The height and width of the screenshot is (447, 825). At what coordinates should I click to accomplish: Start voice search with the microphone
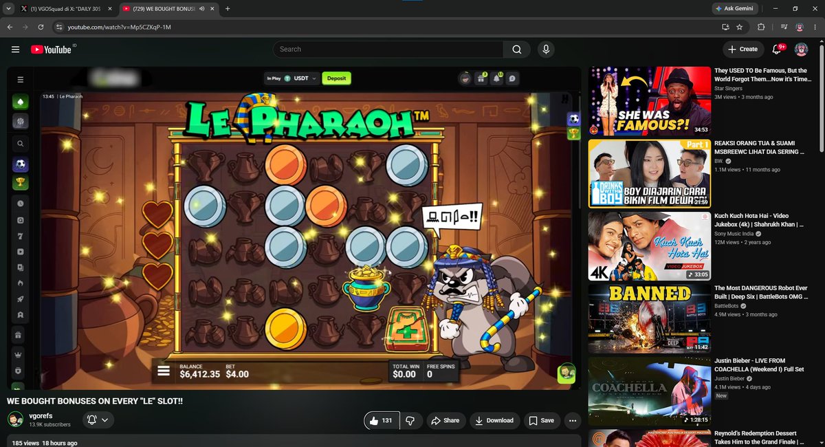coord(546,50)
